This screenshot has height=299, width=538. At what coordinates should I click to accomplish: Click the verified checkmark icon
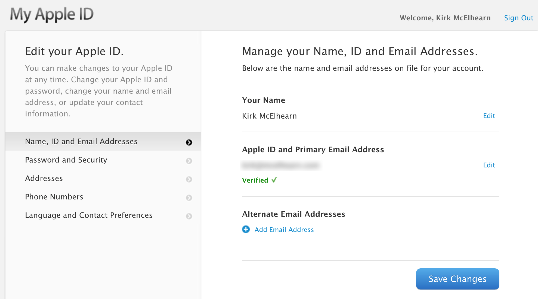[278, 180]
